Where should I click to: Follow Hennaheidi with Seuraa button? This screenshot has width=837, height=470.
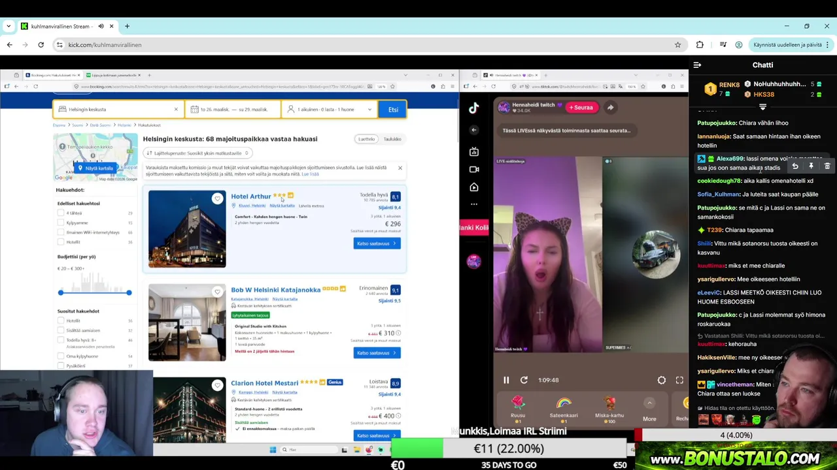tap(581, 107)
